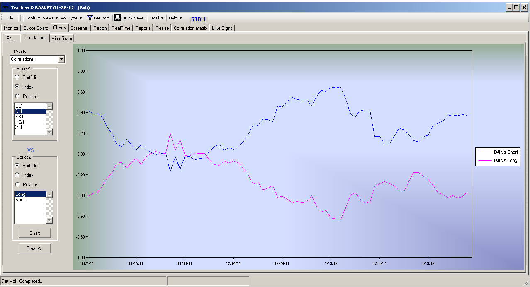Image resolution: width=530 pixels, height=287 pixels.
Task: Select CL1 in the Series1 list
Action: pyautogui.click(x=30, y=106)
